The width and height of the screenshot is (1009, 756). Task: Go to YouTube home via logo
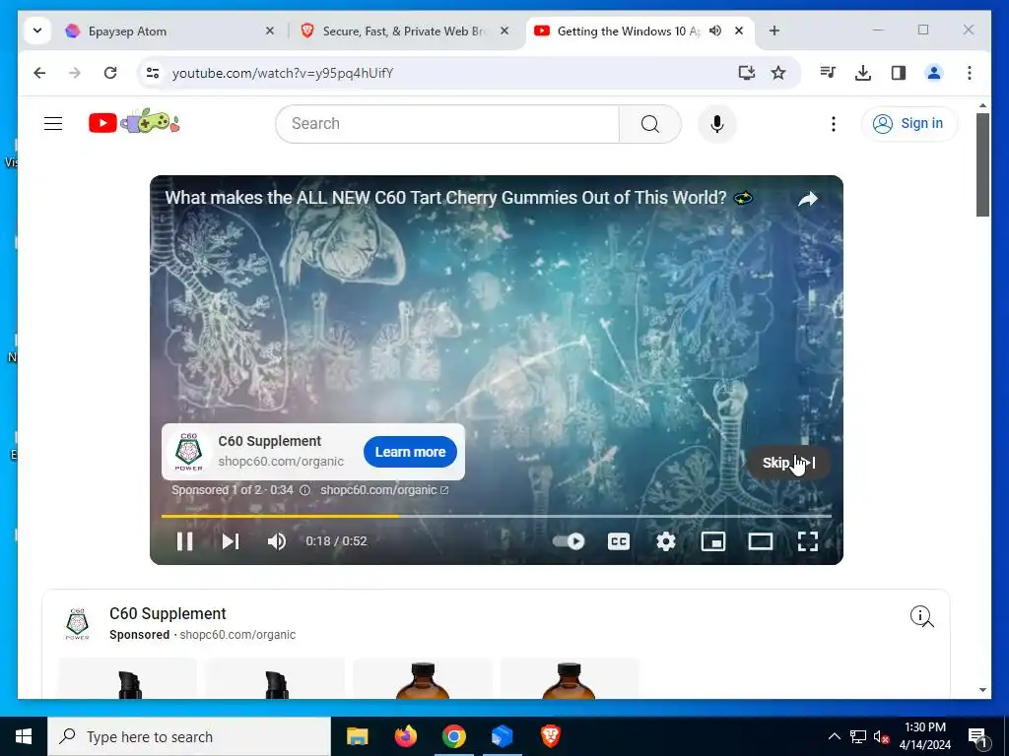[134, 122]
